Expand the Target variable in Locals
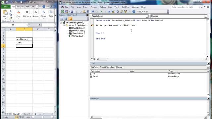Image resolution: width=212 pixels, height=119 pixels. pos(91,76)
